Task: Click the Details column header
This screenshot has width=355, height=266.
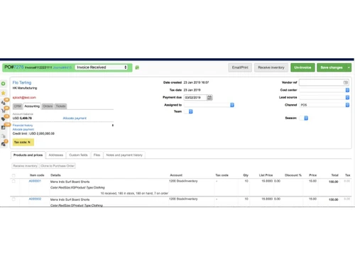Action: tap(55, 175)
